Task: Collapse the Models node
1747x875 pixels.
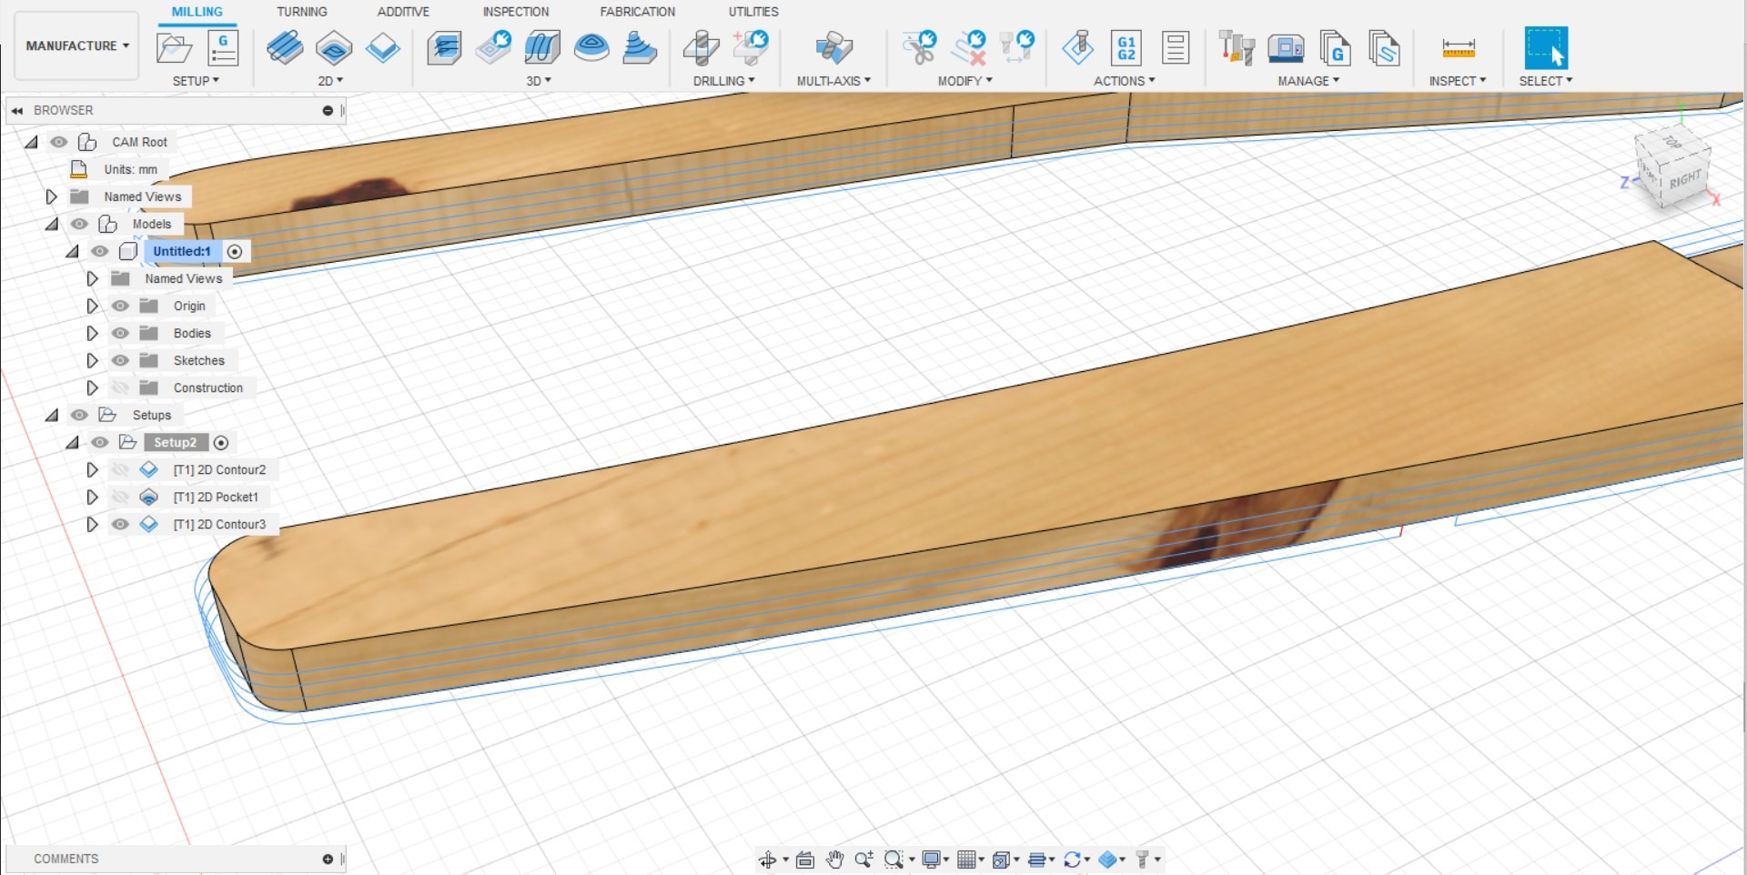Action: click(52, 224)
